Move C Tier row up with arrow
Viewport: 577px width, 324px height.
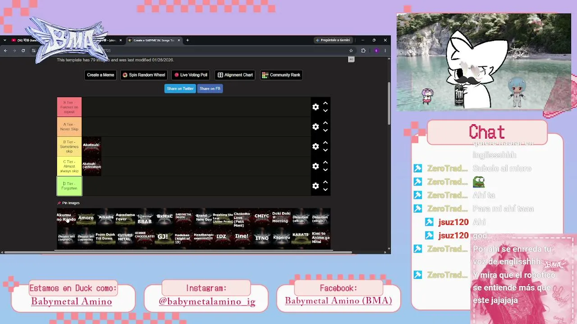point(325,163)
